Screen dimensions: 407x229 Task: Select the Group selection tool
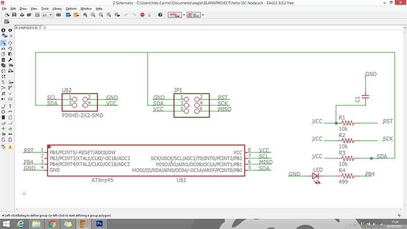3,43
